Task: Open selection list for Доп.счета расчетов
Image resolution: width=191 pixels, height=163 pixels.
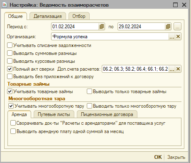Action: 172,69
